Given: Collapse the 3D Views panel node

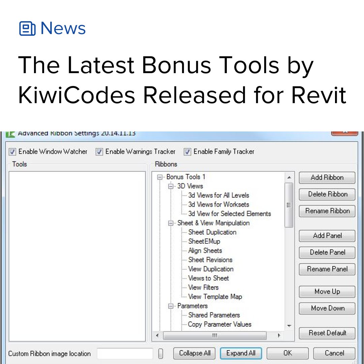Looking at the screenshot, I should coord(171,186).
